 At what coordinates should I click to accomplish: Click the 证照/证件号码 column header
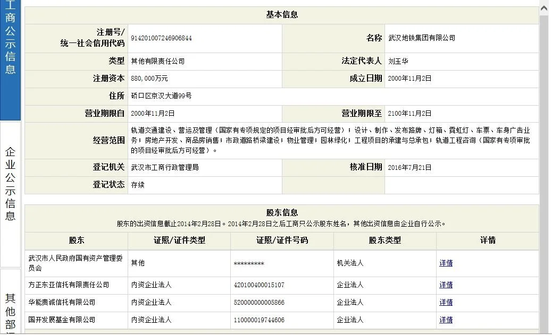281,240
